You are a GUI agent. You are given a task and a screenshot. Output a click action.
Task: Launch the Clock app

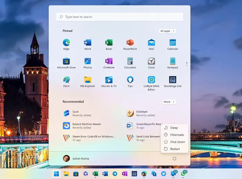click(x=151, y=63)
